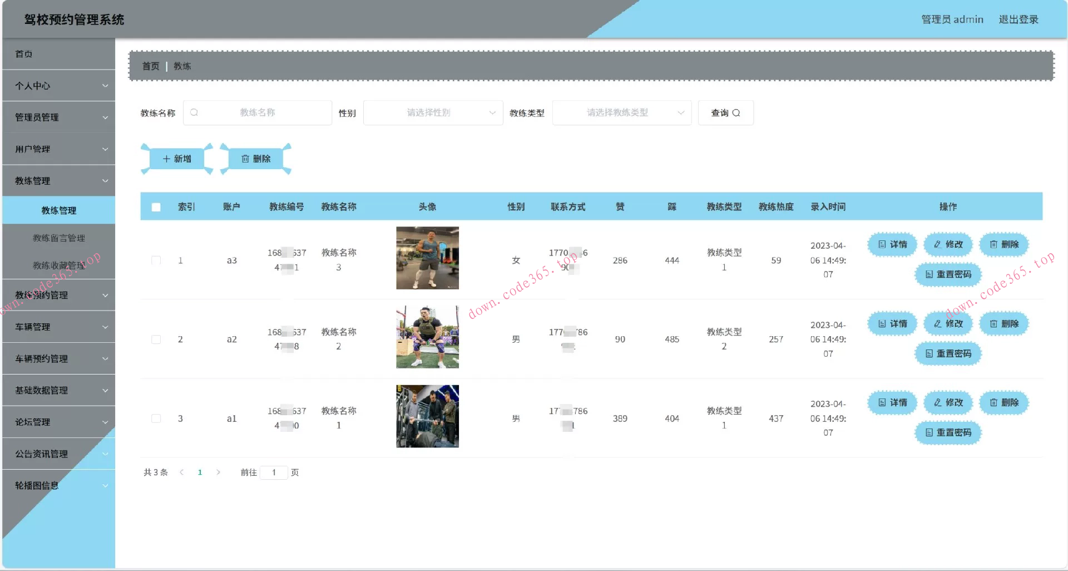Click the trash icon on the toolbar 删除 button

coord(245,159)
